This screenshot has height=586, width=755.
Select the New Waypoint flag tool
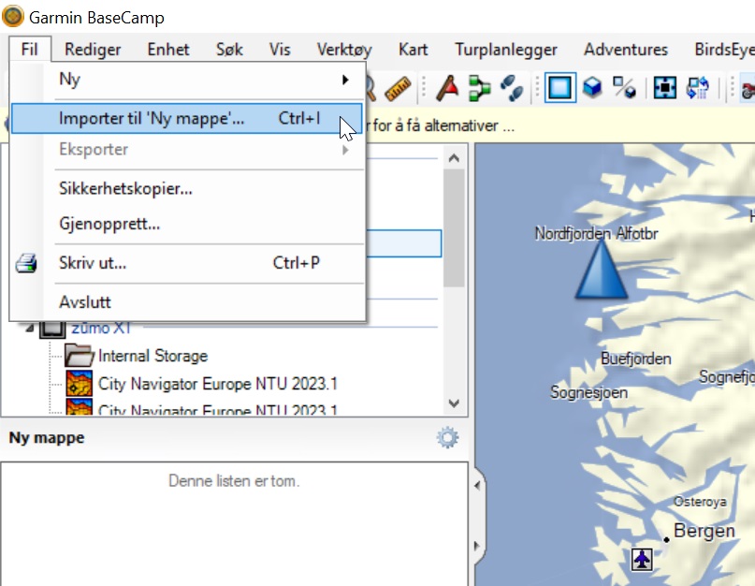[x=449, y=88]
